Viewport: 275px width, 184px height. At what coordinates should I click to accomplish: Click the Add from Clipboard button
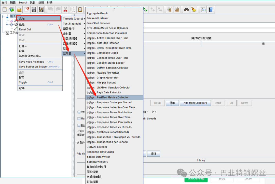tap(195, 103)
